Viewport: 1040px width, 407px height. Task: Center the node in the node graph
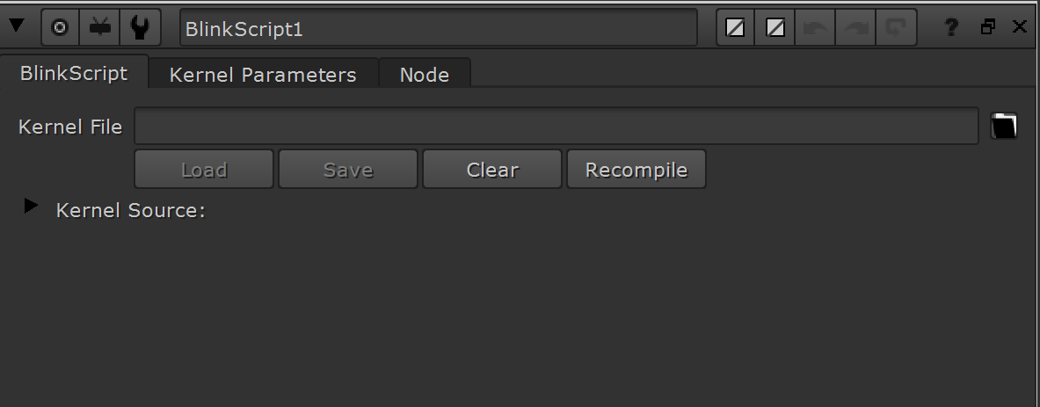(60, 28)
